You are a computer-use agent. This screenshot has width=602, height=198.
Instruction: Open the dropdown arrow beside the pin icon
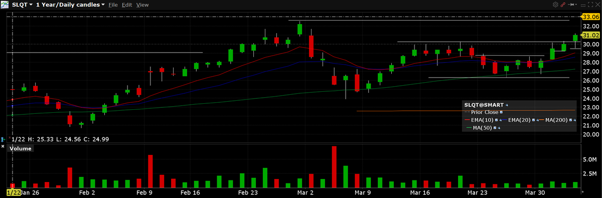coord(576,5)
